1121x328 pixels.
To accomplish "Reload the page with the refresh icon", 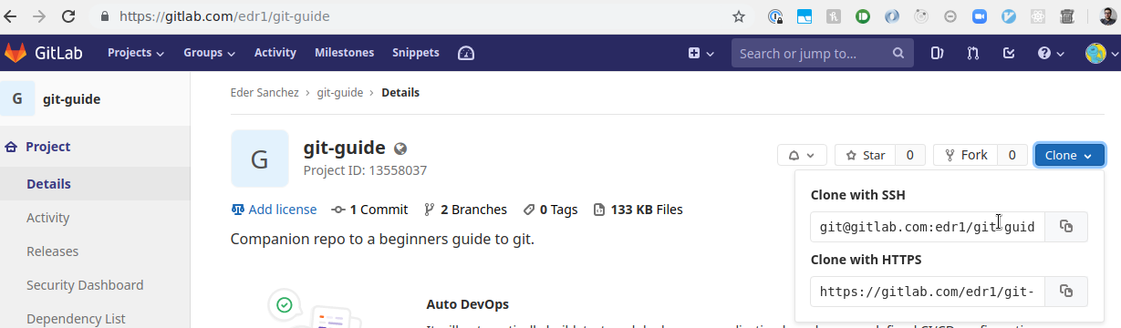I will (x=68, y=16).
